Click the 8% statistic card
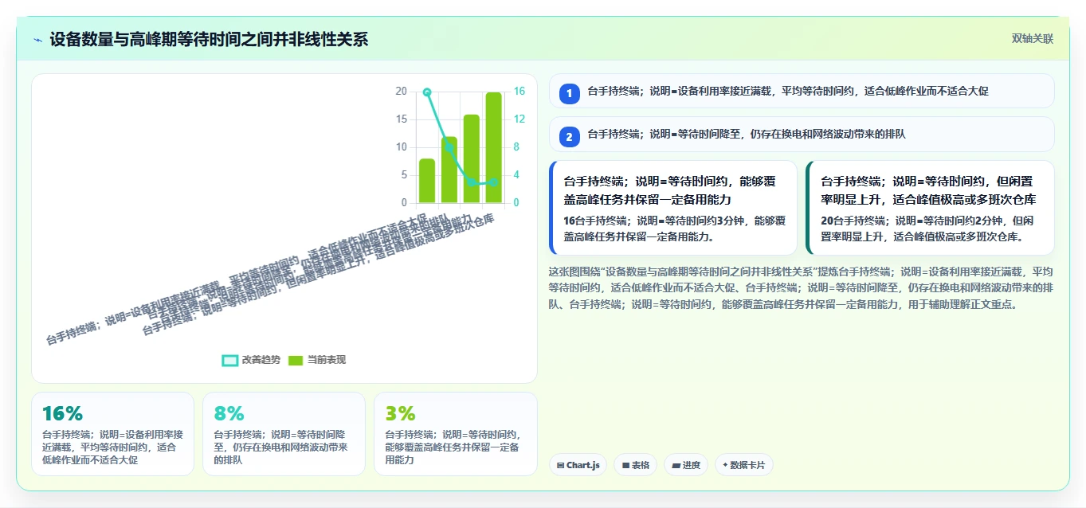Screen dimensions: 1086x508 click(x=284, y=434)
